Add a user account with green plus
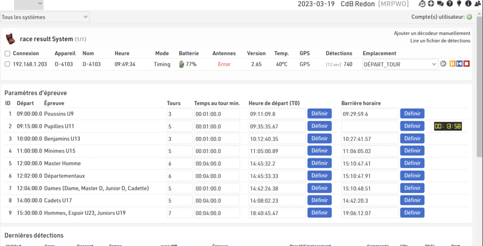483x246 pixels. 469,17
